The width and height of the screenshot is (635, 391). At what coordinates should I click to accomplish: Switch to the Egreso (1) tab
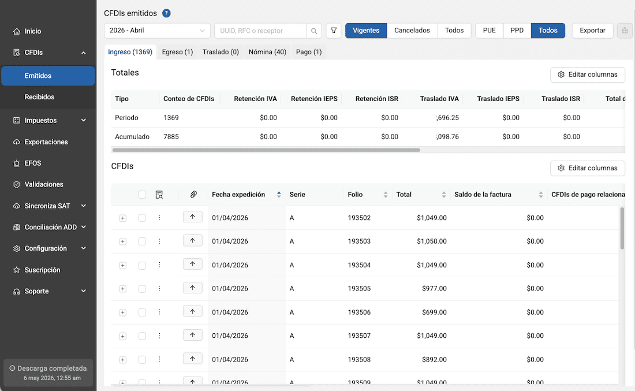tap(177, 52)
